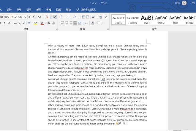
Task: Increase font size with grow font icon
Action: pos(30,17)
